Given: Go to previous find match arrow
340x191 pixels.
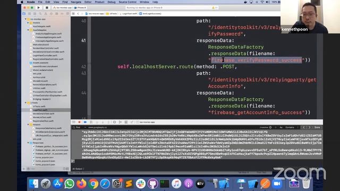Looking at the screenshot, I should [303, 127].
